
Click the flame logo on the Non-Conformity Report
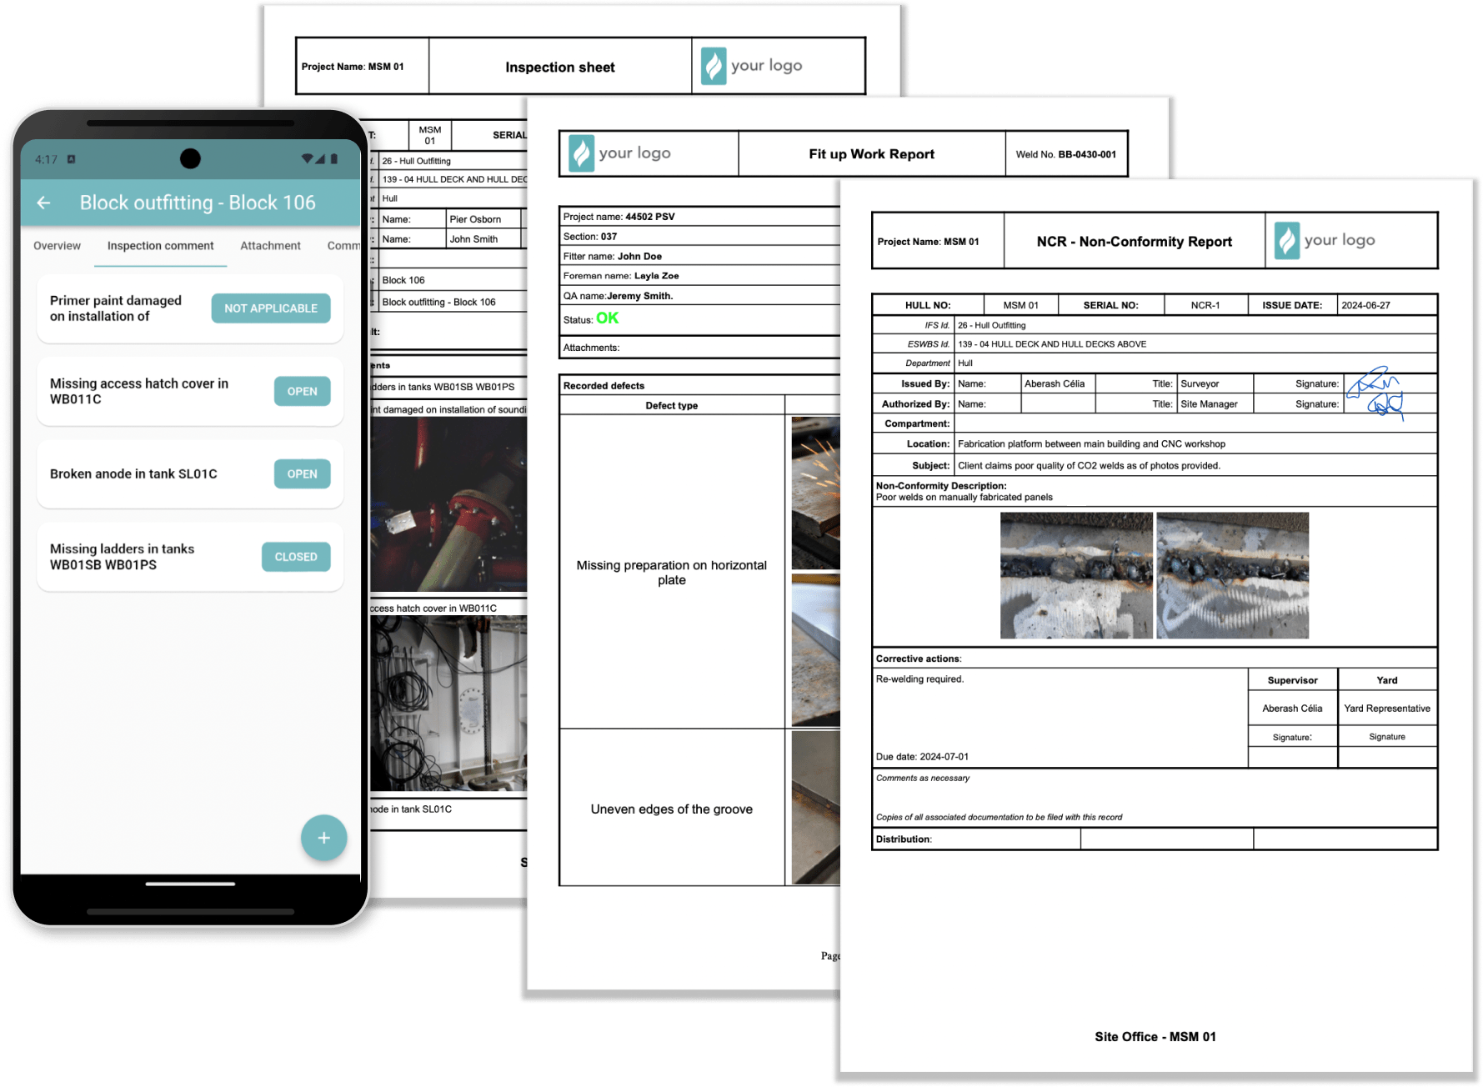point(1288,239)
